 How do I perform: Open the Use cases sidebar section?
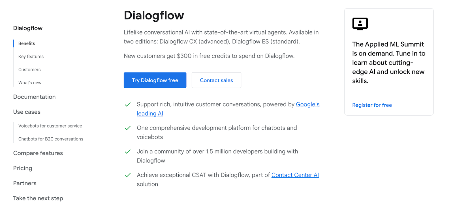tap(27, 112)
